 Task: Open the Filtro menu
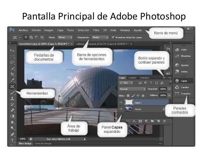[96, 30]
